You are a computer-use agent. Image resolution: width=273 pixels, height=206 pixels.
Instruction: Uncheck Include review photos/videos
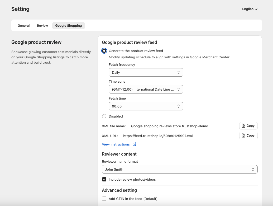(x=104, y=179)
